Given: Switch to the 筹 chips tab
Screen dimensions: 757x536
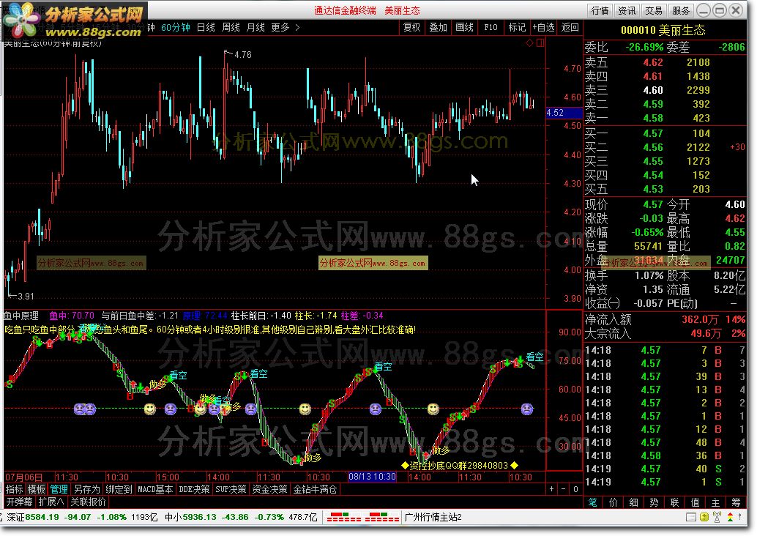Looking at the screenshot, I should tap(737, 502).
